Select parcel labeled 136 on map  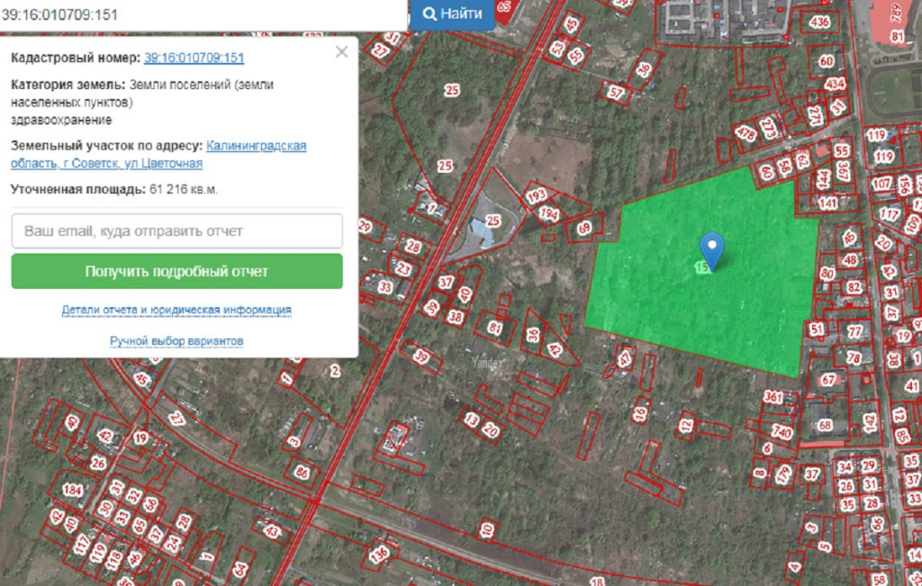[379, 553]
